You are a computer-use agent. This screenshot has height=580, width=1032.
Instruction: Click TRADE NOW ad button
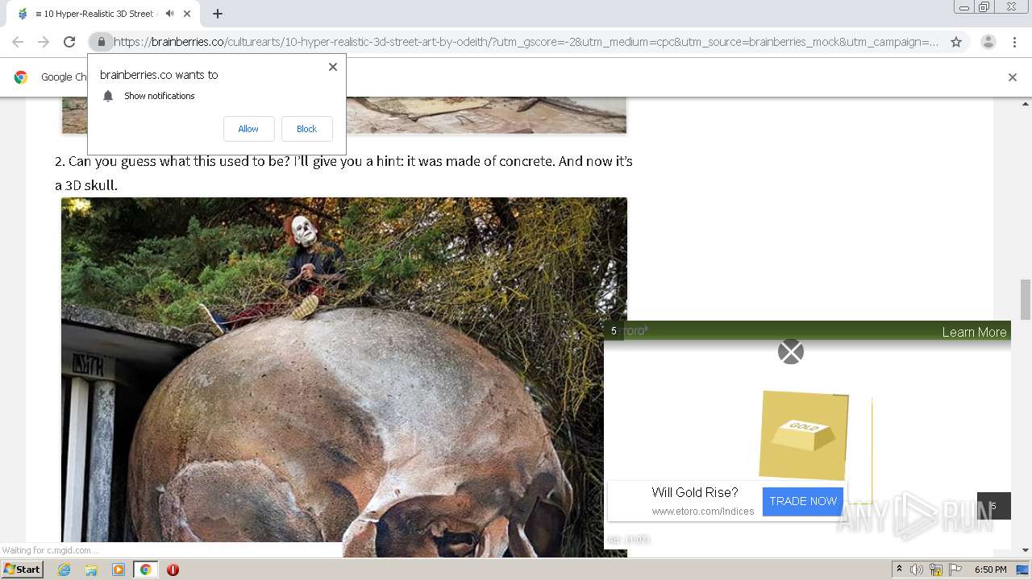point(803,501)
